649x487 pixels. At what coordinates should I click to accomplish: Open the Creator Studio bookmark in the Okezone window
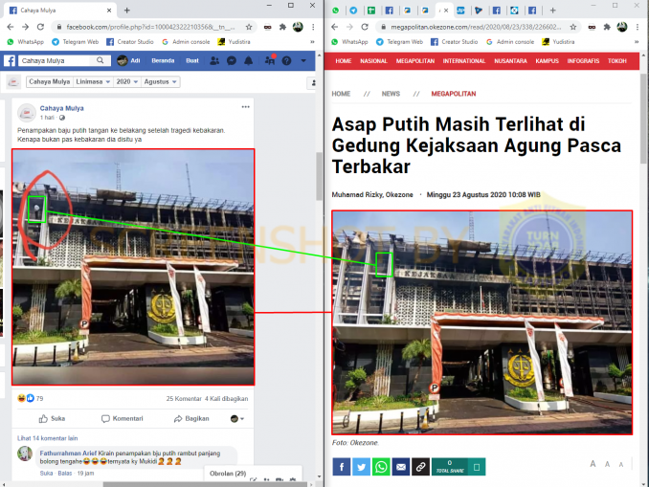pyautogui.click(x=455, y=42)
